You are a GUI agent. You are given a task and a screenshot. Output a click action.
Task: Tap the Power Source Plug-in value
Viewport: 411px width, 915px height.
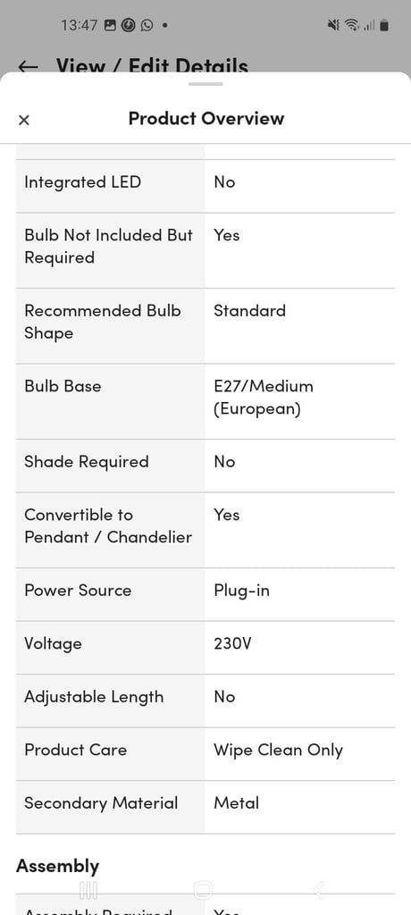pyautogui.click(x=242, y=591)
